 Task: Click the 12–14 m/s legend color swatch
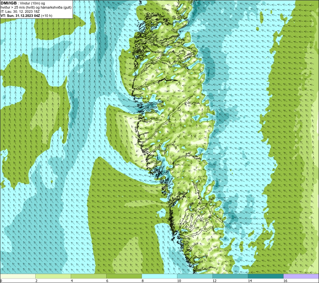point(230,276)
